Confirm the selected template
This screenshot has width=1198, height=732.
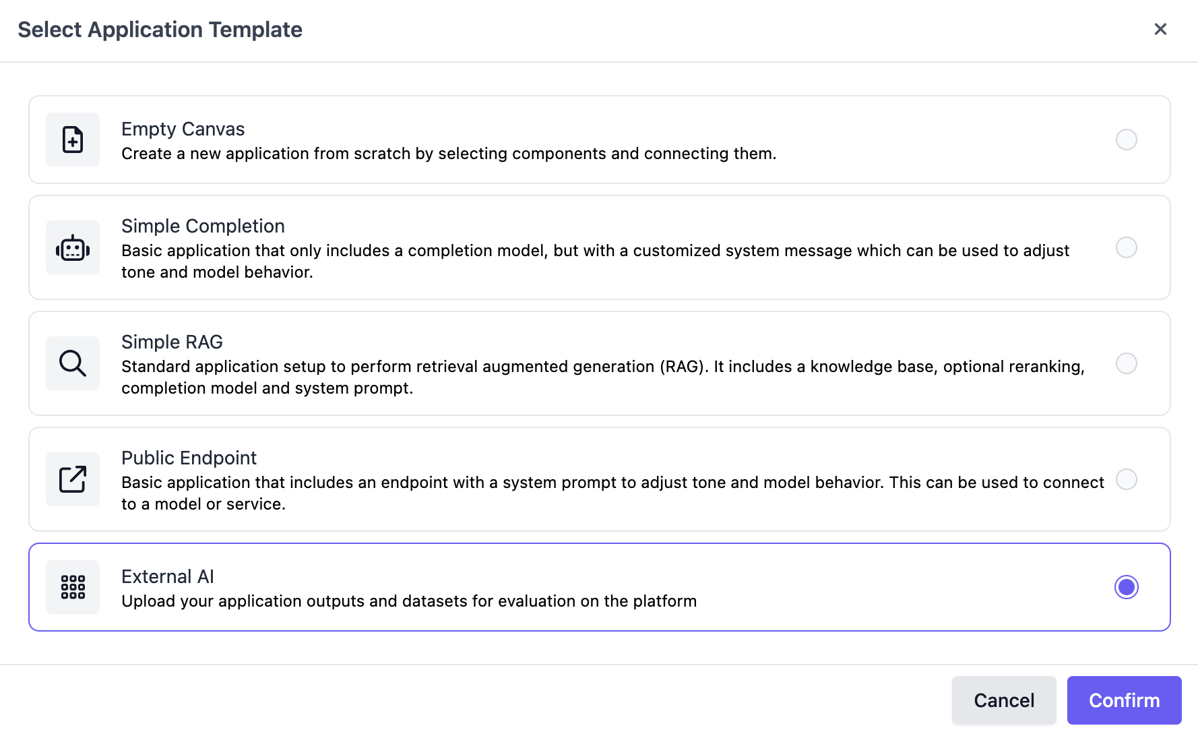(1125, 700)
